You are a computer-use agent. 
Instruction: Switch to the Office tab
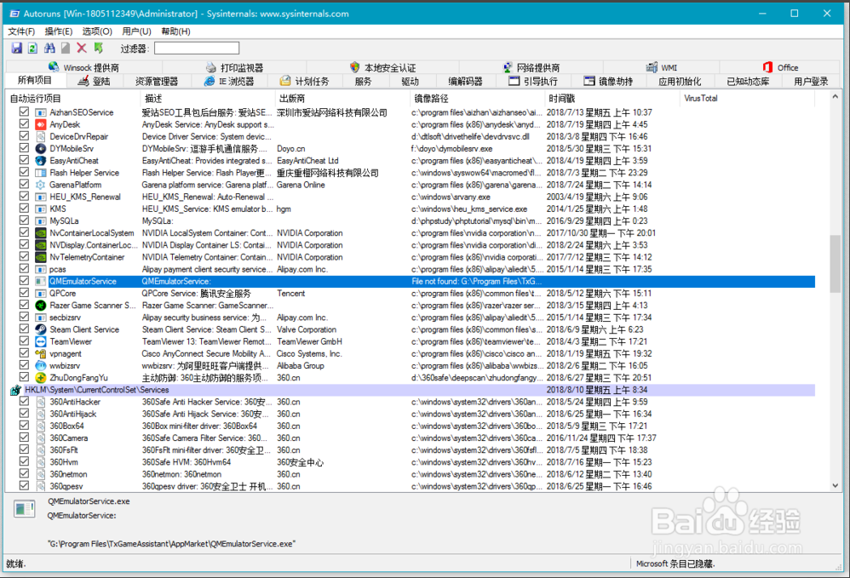tap(781, 67)
